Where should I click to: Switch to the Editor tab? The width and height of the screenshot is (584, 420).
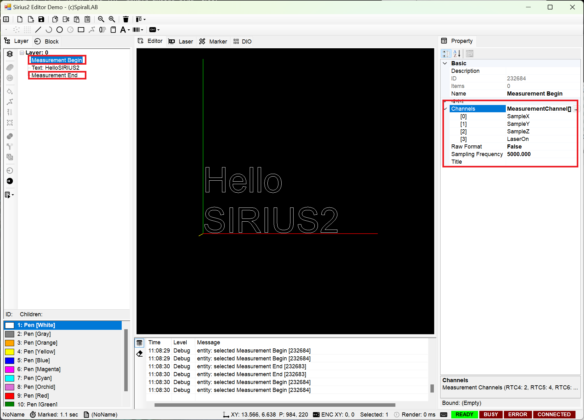click(150, 41)
